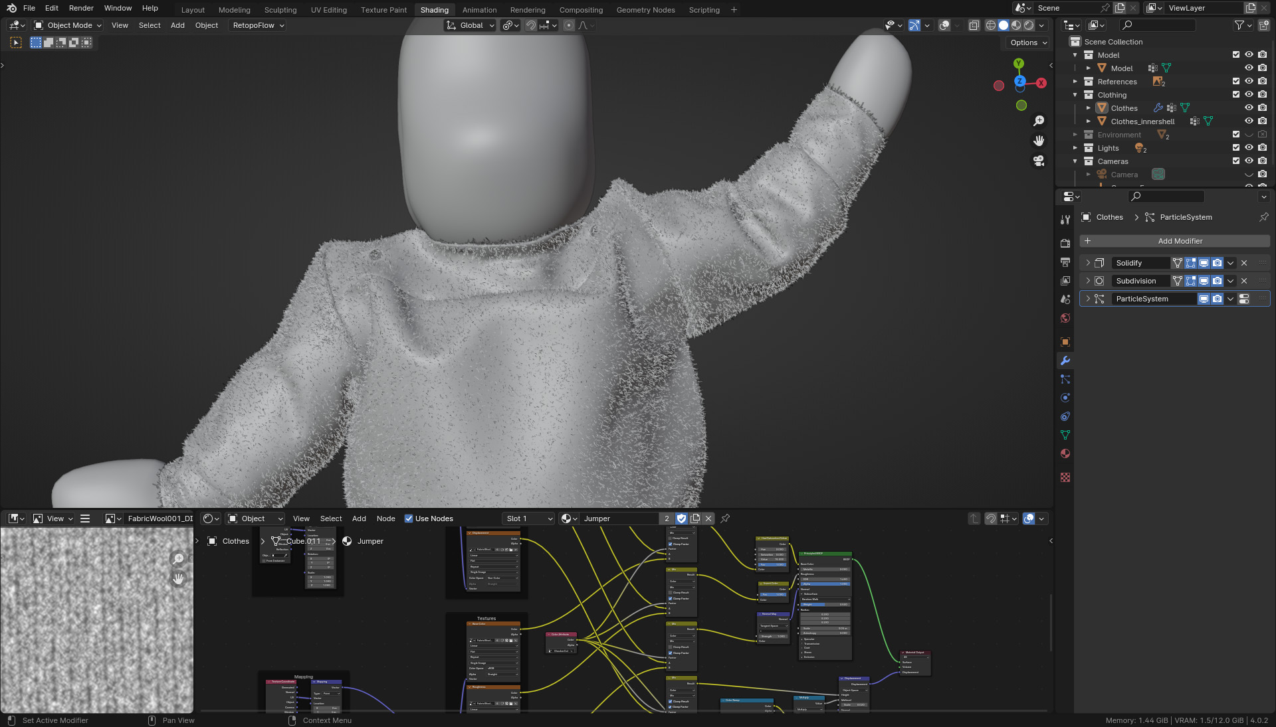Screen dimensions: 1276x727
Task: Open the Global transform orientation dropdown
Action: click(470, 25)
